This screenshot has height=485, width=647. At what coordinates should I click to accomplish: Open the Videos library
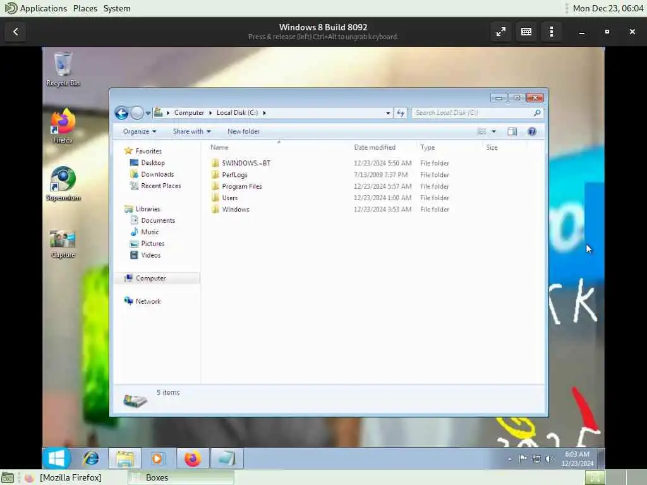150,255
